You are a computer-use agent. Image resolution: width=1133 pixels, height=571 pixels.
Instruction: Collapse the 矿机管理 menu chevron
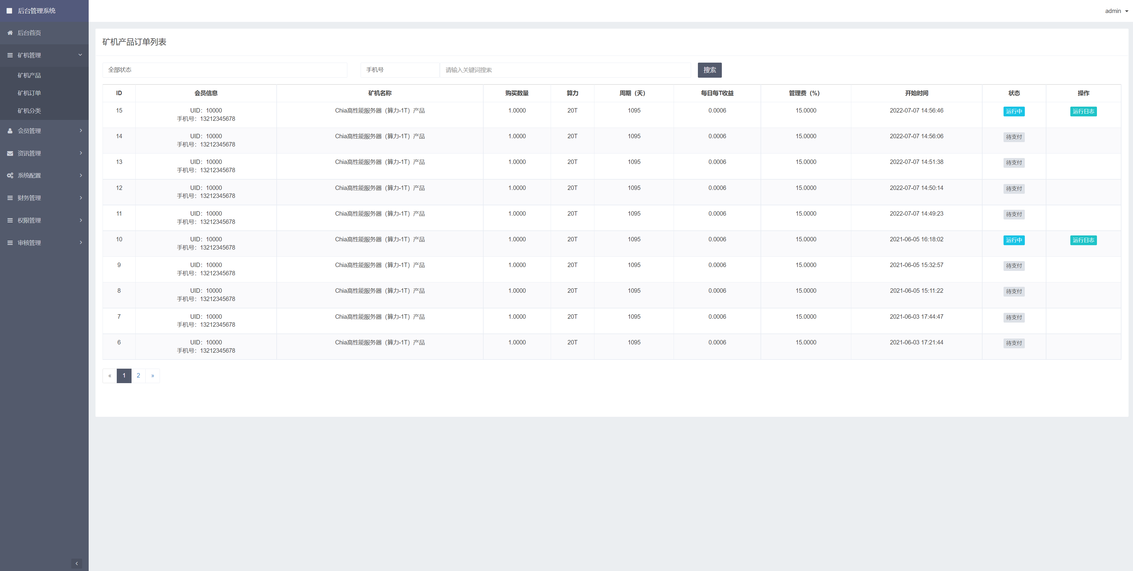pyautogui.click(x=80, y=55)
